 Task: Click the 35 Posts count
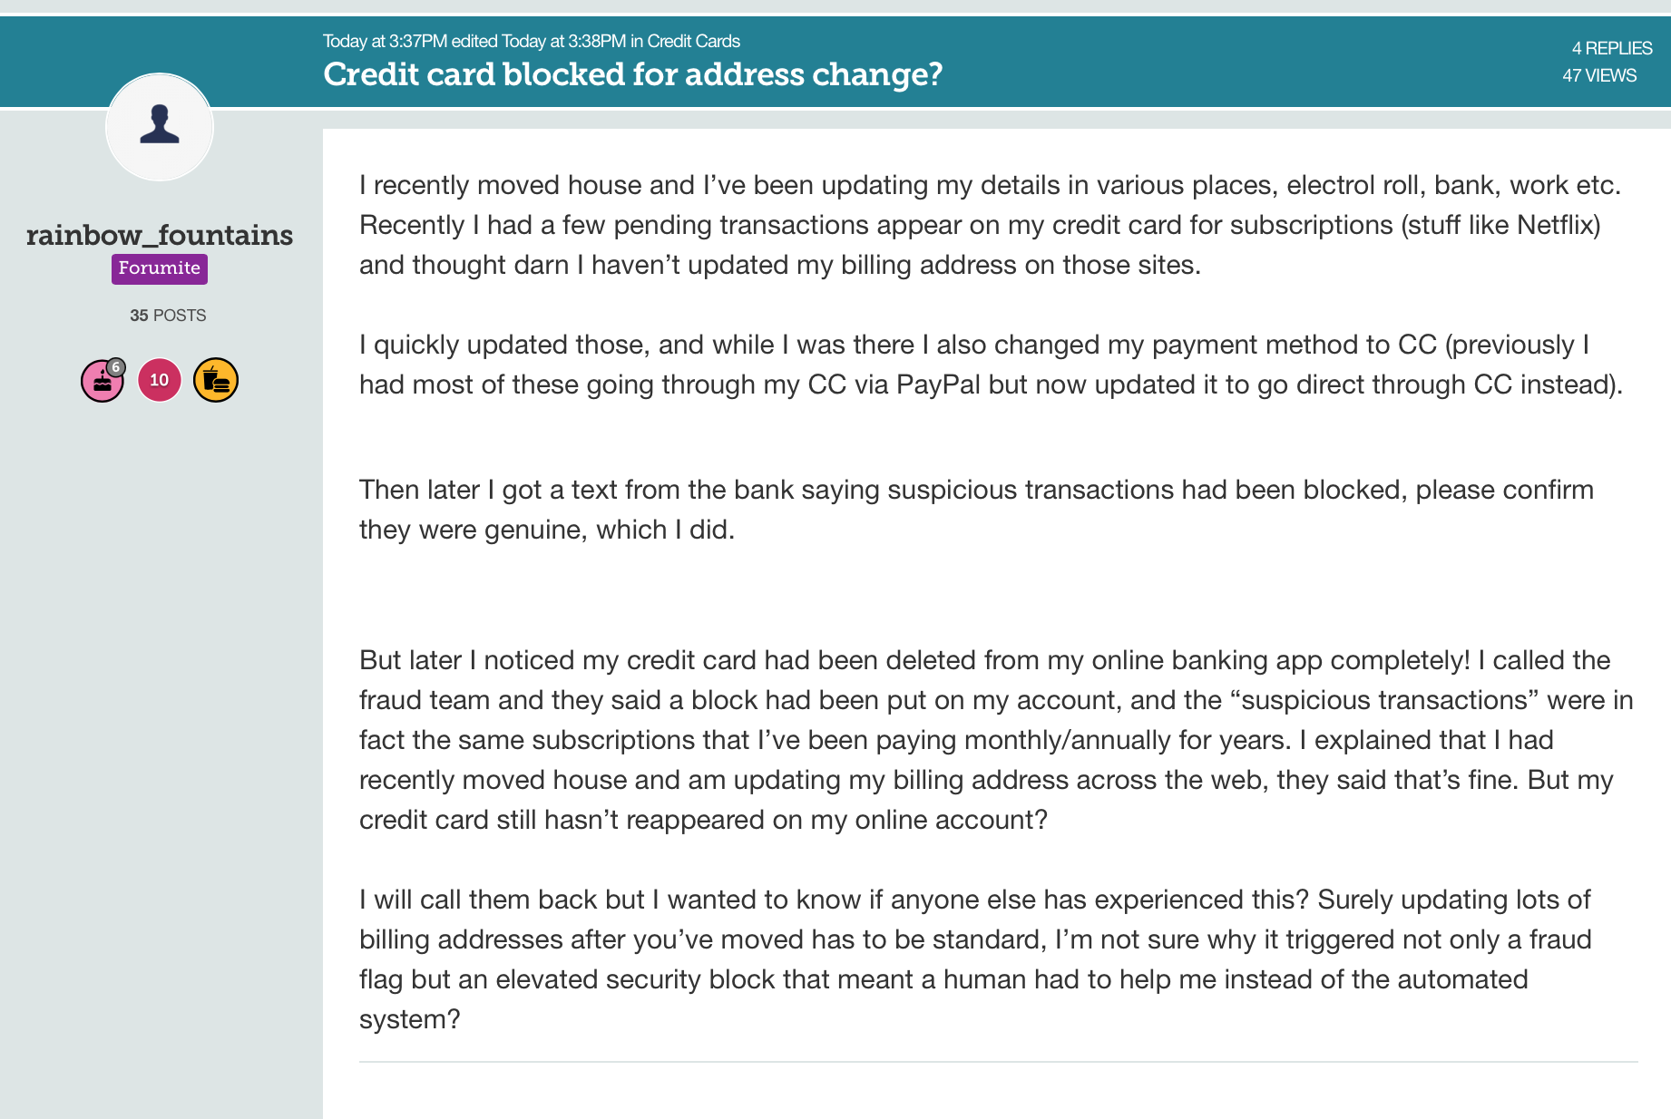(x=168, y=316)
